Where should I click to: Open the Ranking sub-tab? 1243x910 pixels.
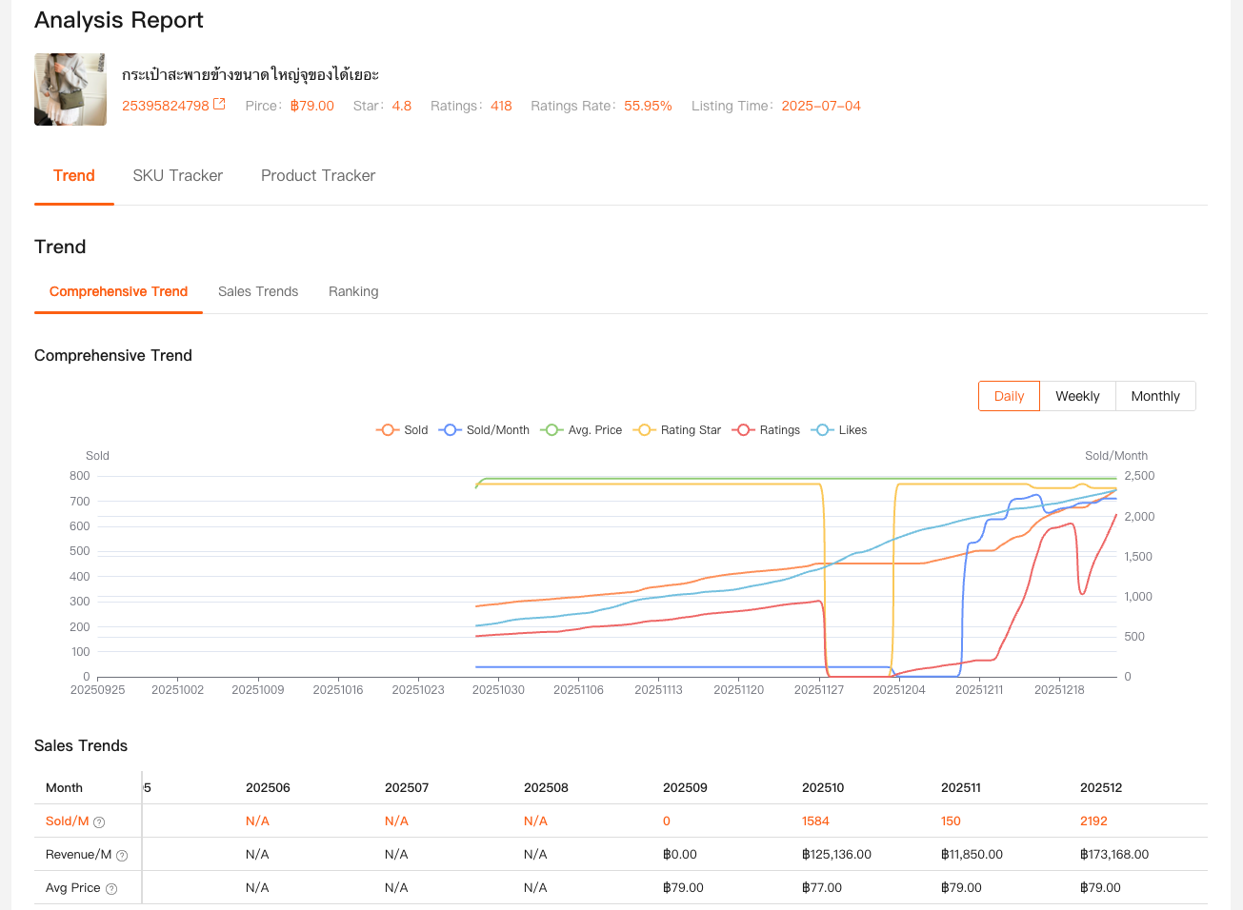[x=353, y=292]
